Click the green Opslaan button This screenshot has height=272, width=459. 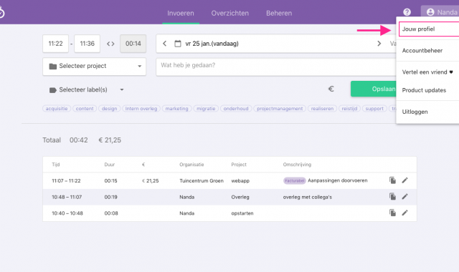[374, 89]
